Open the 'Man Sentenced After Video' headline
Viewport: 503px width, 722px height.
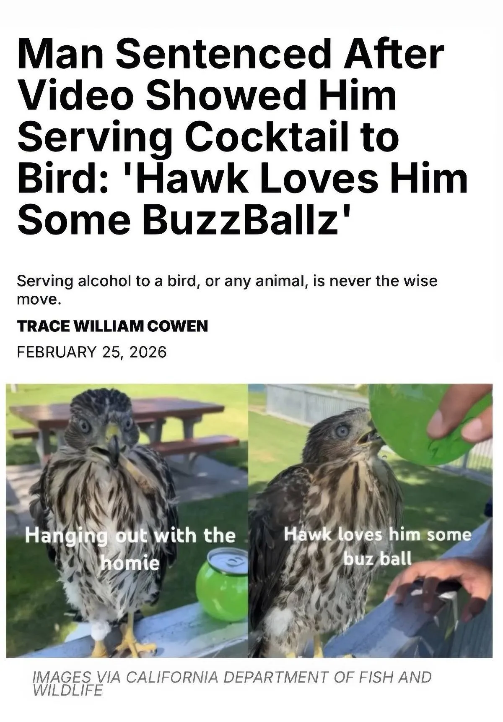tap(242, 137)
